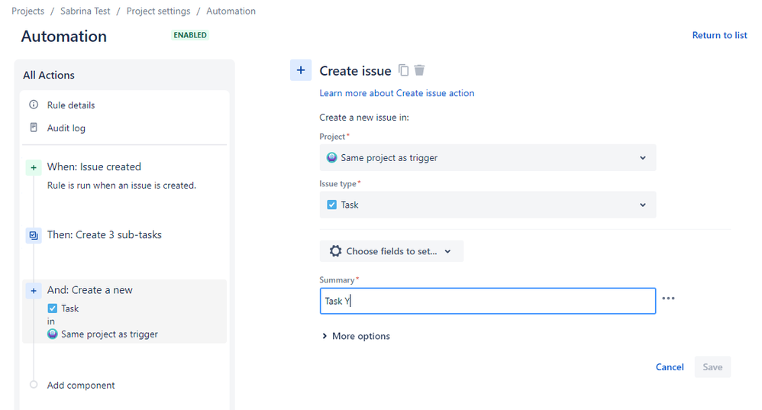Go to Projects breadcrumb

point(27,11)
